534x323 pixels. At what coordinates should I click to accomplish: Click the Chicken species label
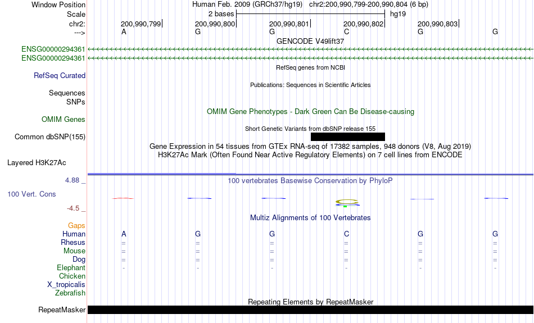(x=72, y=276)
